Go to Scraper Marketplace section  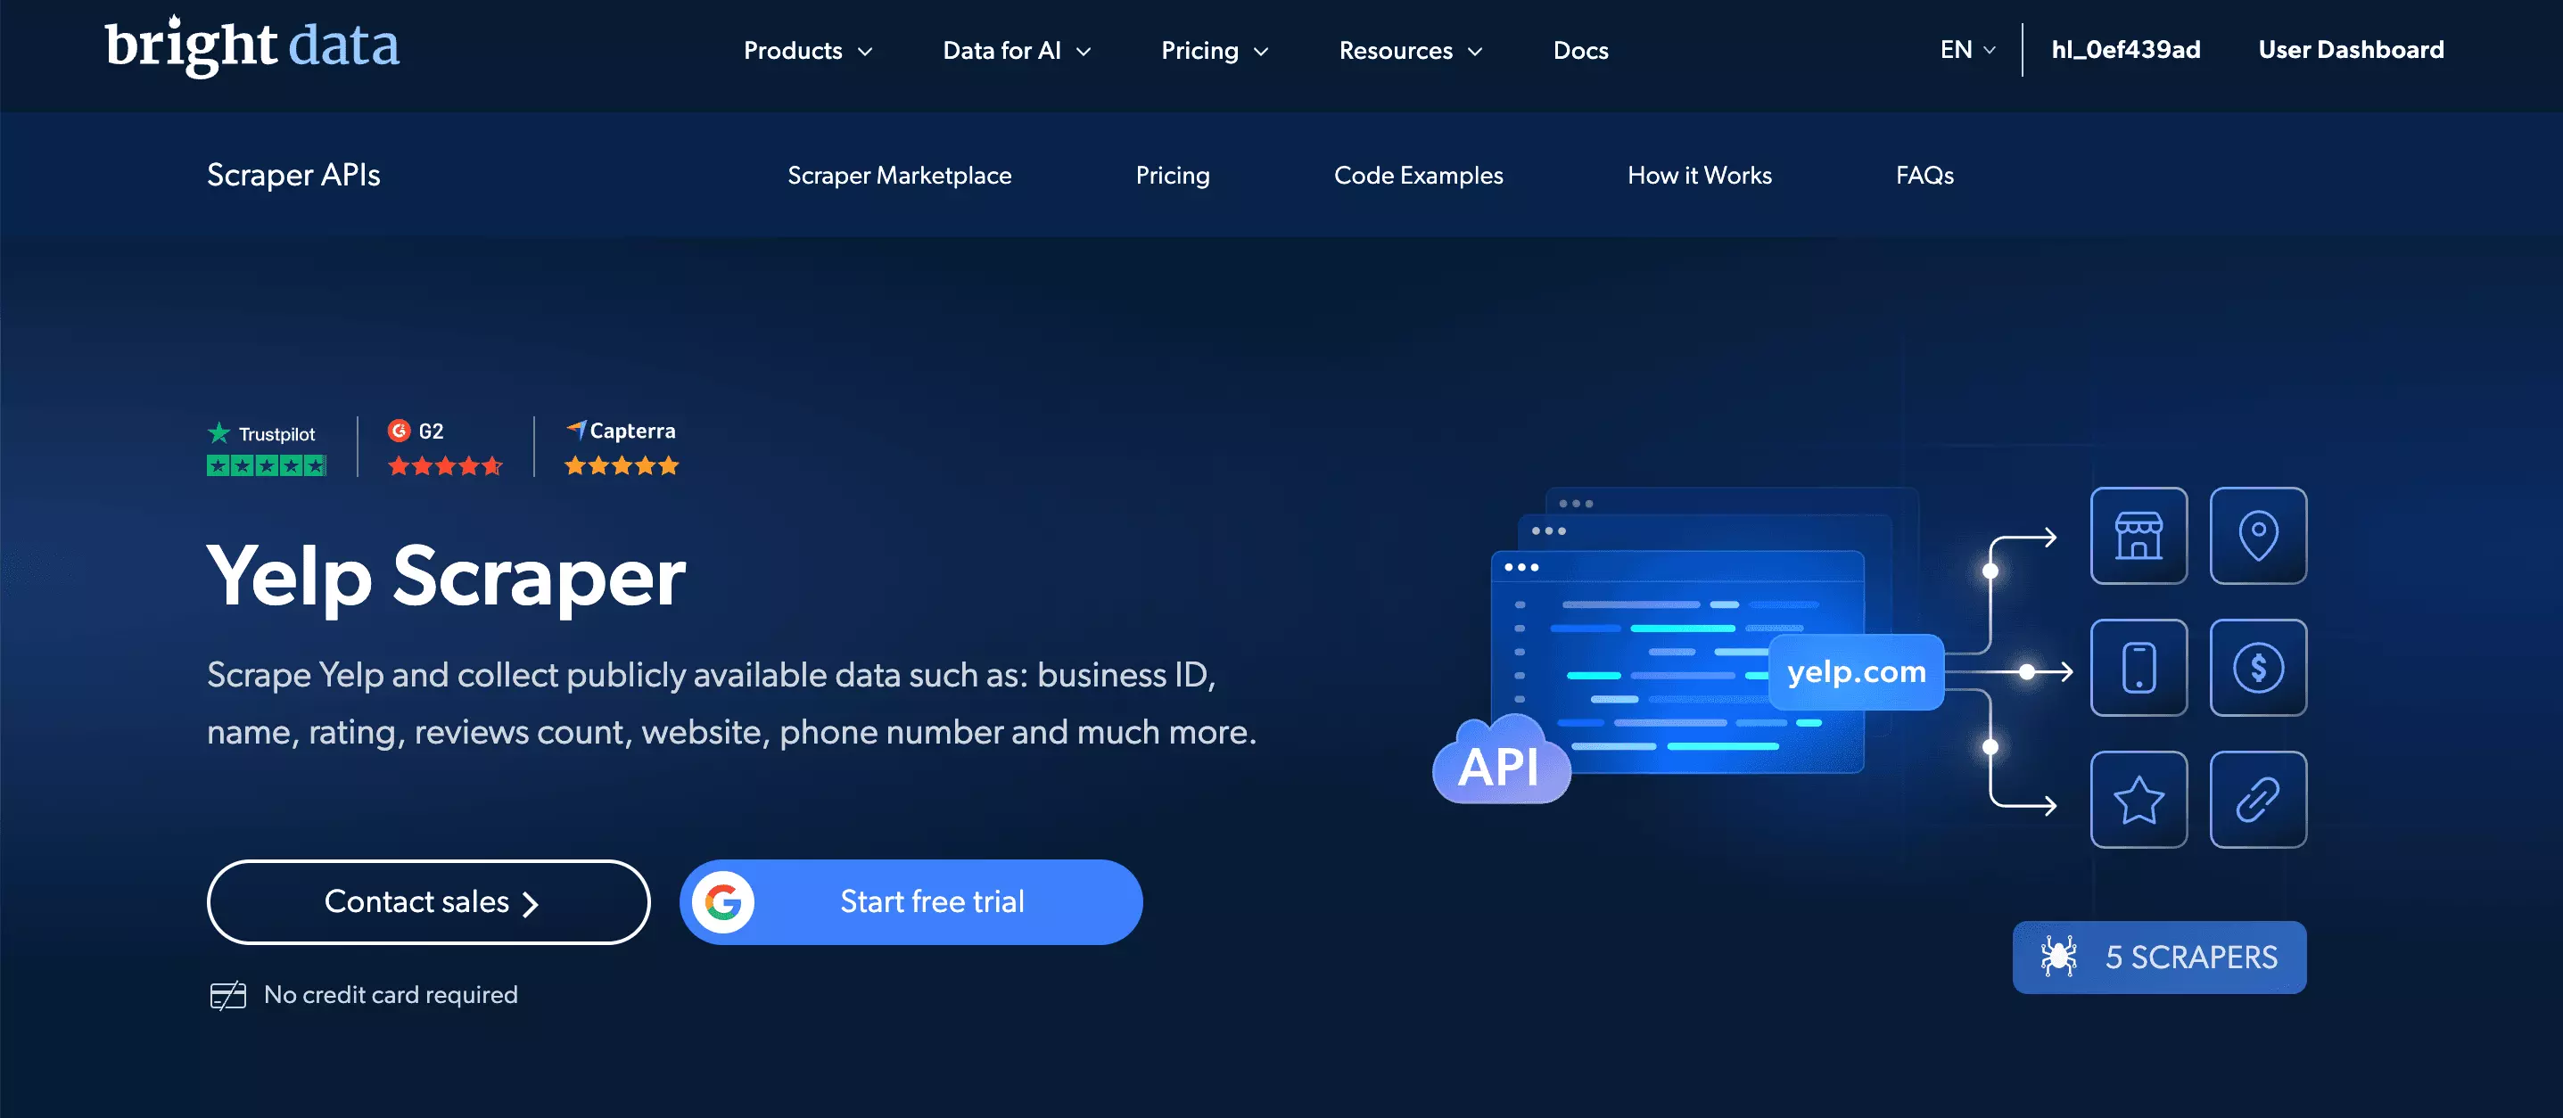pos(900,175)
